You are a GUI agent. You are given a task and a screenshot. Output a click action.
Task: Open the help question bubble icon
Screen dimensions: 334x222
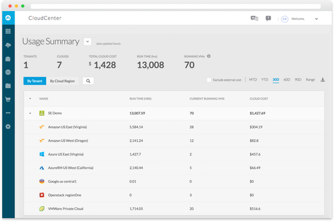point(268,18)
